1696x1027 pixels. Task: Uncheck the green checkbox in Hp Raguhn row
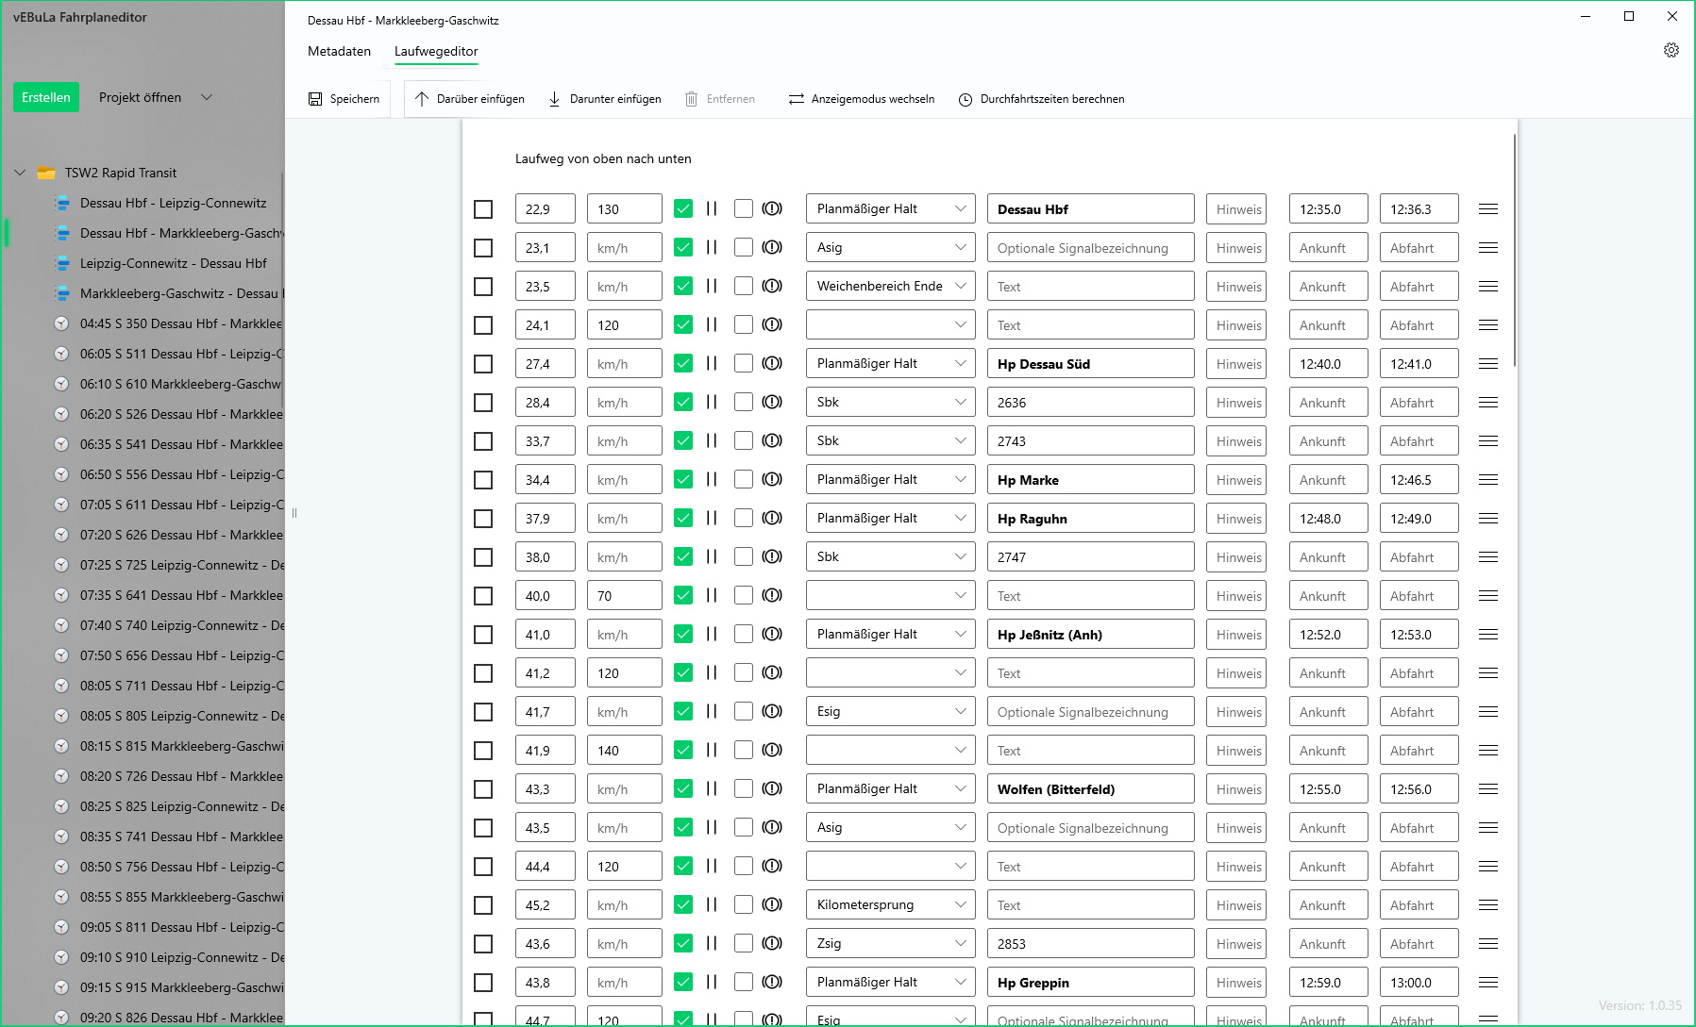(x=683, y=519)
